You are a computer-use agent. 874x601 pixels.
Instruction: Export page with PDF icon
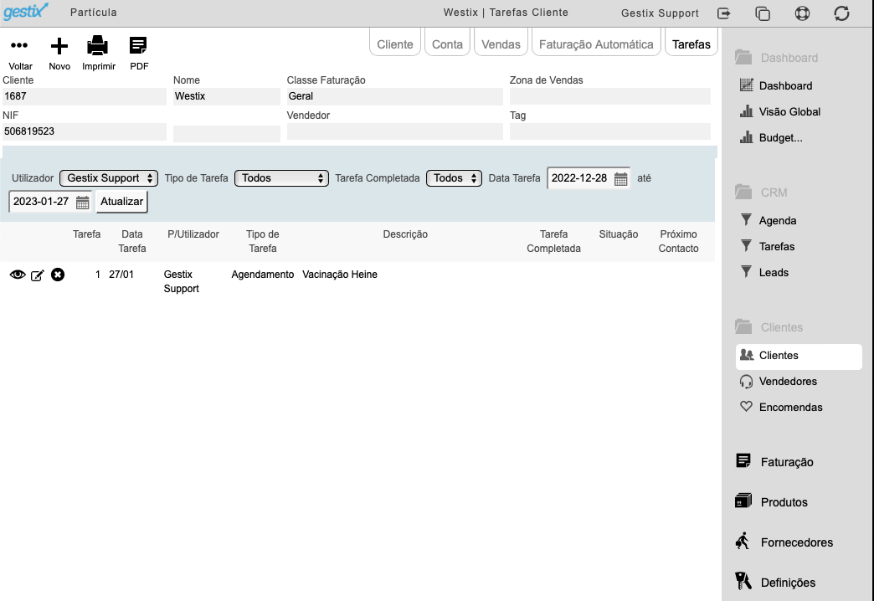coord(137,46)
